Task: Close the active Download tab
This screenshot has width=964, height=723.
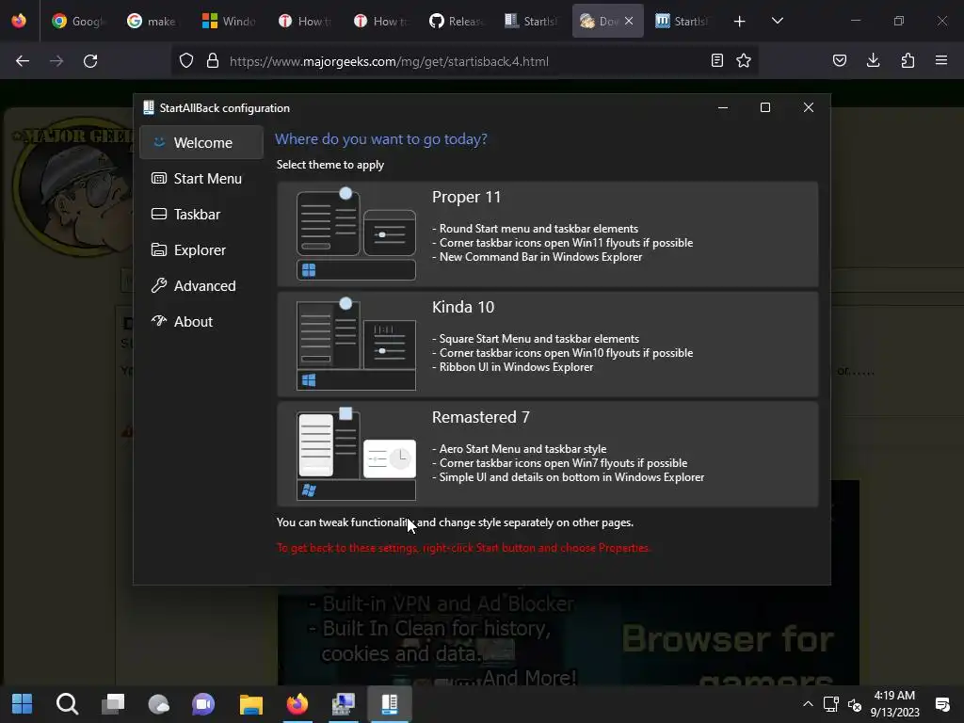Action: pyautogui.click(x=628, y=21)
